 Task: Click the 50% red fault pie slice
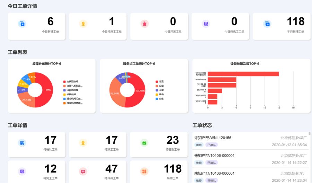[48, 90]
